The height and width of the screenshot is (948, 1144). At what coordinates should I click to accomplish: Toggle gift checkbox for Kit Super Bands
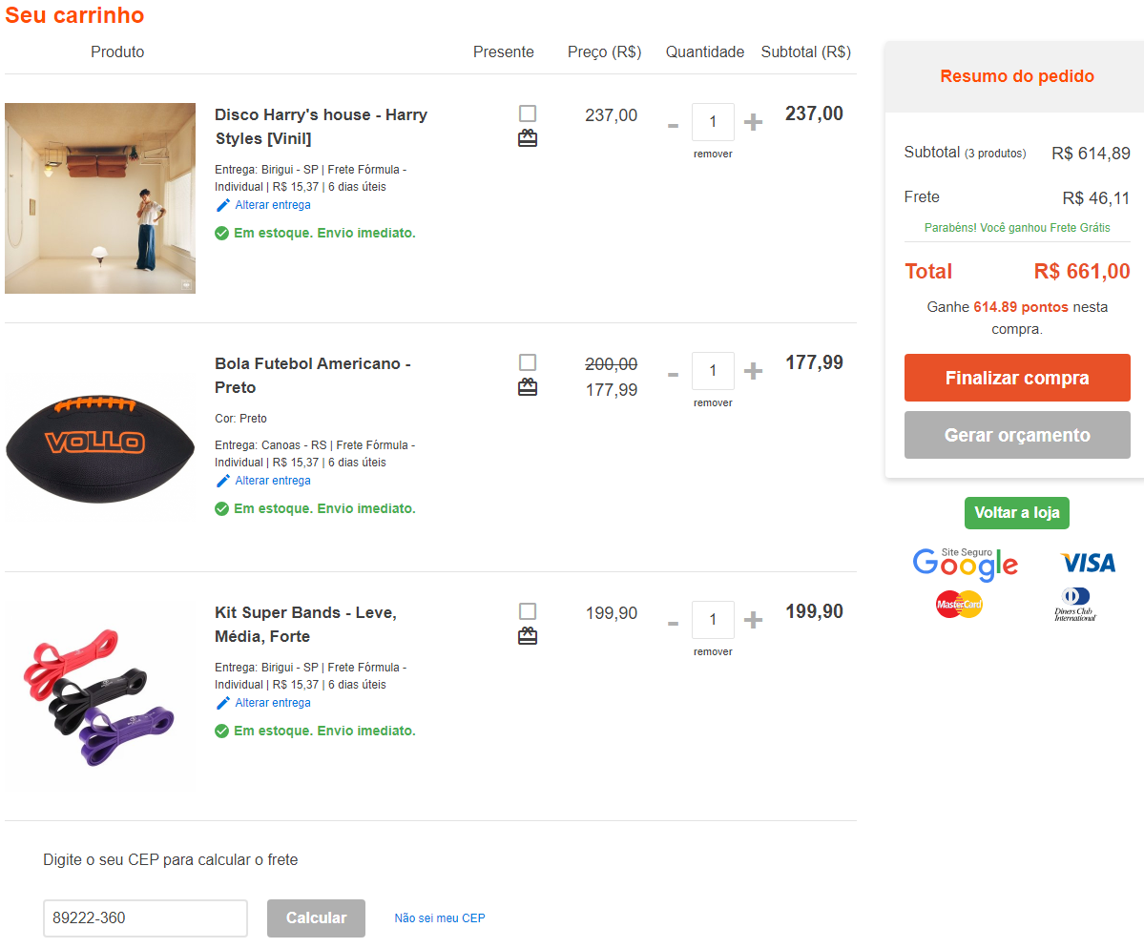pyautogui.click(x=528, y=611)
